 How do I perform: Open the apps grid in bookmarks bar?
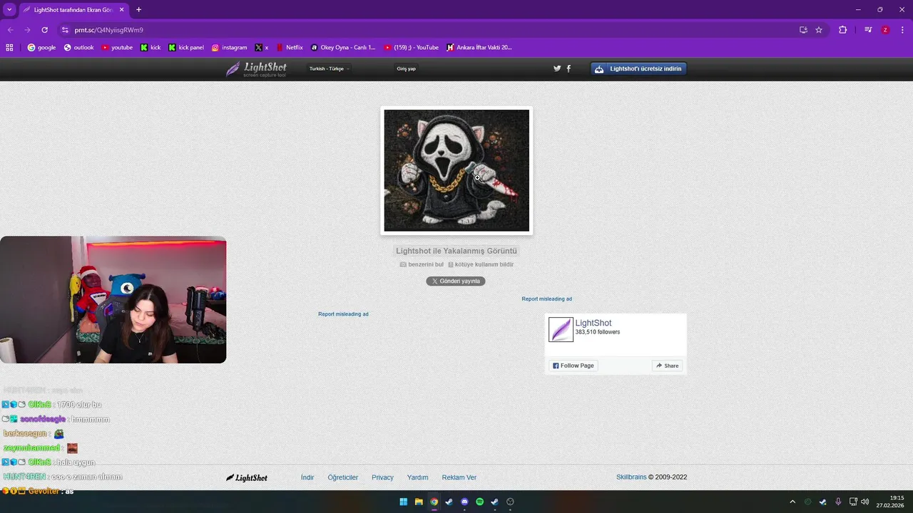coord(9,48)
